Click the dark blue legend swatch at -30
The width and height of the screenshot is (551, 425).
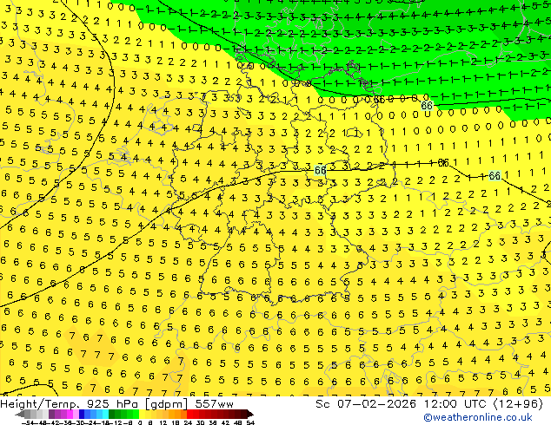coord(82,414)
